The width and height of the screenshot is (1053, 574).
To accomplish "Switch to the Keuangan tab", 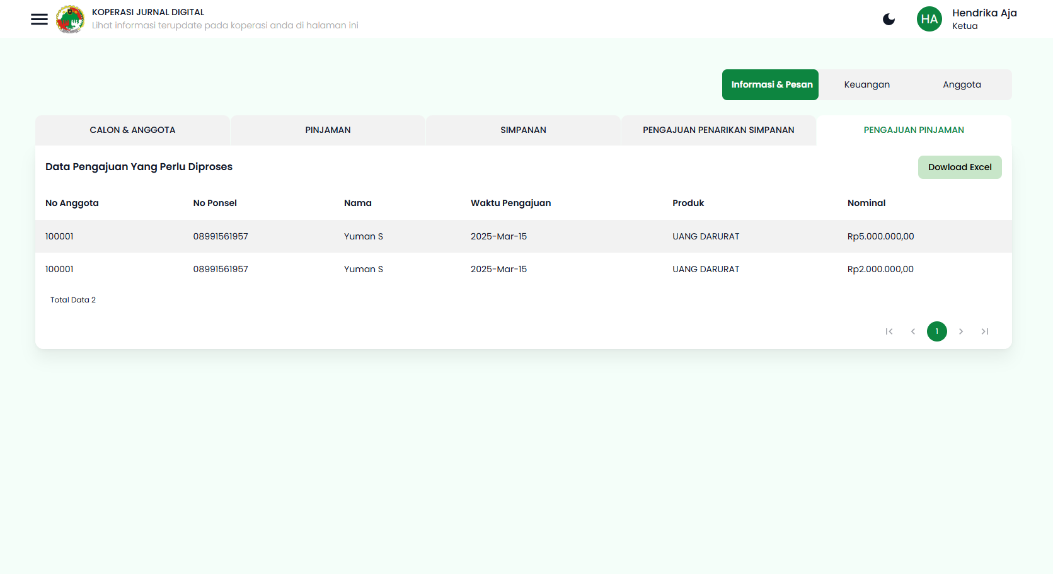I will click(x=867, y=84).
